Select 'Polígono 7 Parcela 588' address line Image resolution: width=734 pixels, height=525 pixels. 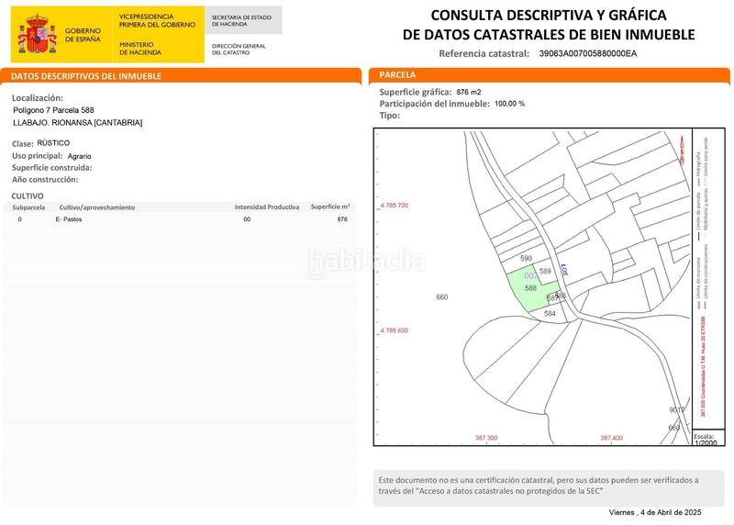pyautogui.click(x=53, y=110)
